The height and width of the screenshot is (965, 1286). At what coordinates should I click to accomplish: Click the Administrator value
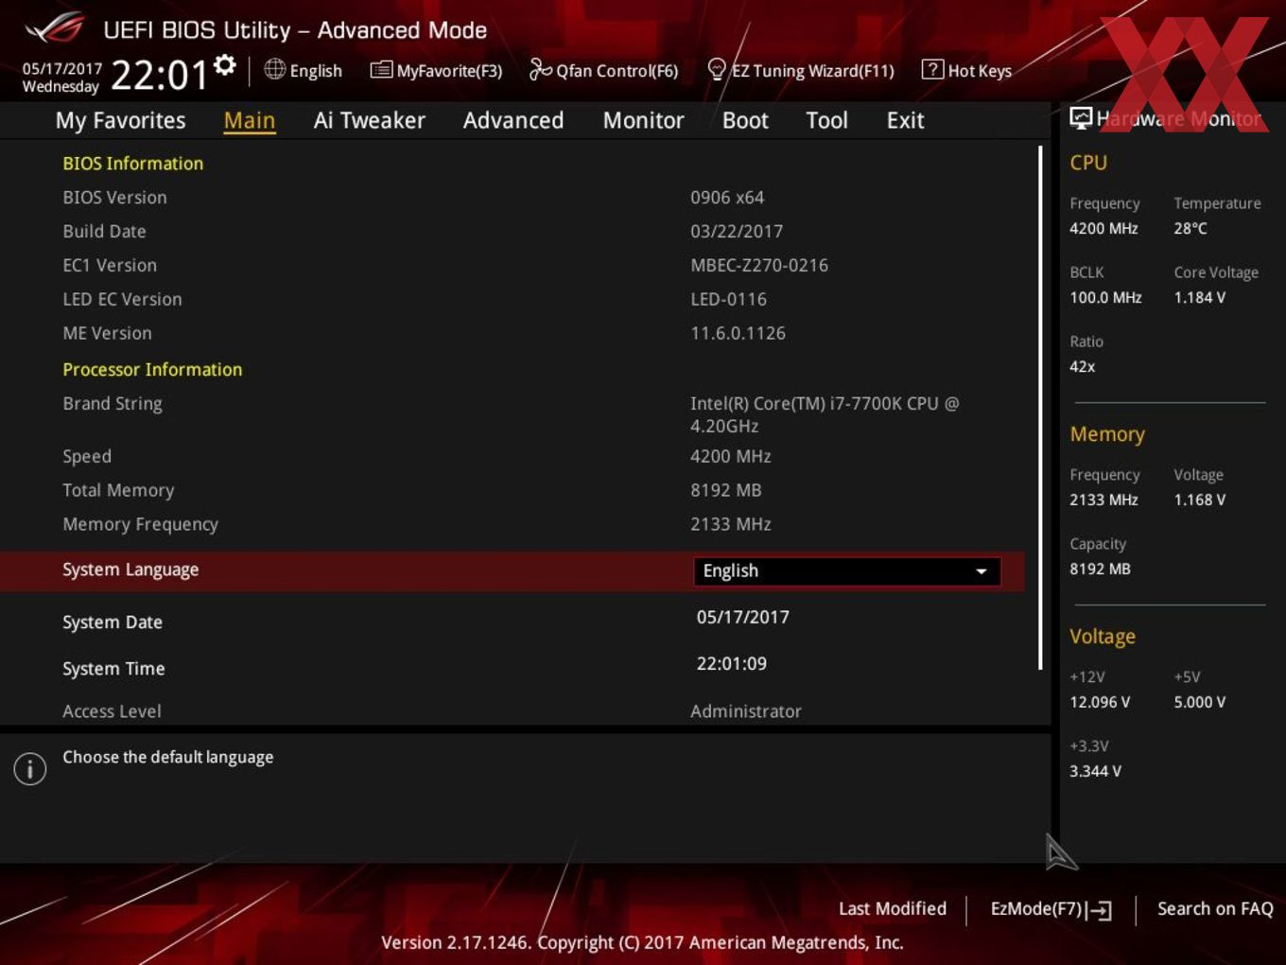pyautogui.click(x=746, y=711)
